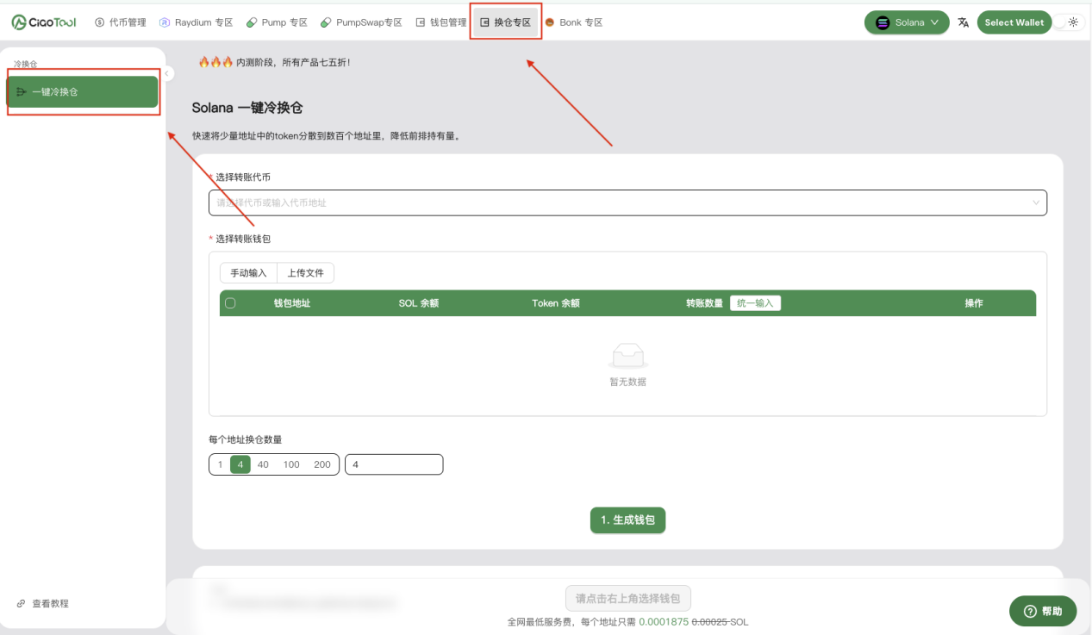Image resolution: width=1092 pixels, height=635 pixels.
Task: Click the custom quantity field showing 4
Action: click(x=394, y=464)
